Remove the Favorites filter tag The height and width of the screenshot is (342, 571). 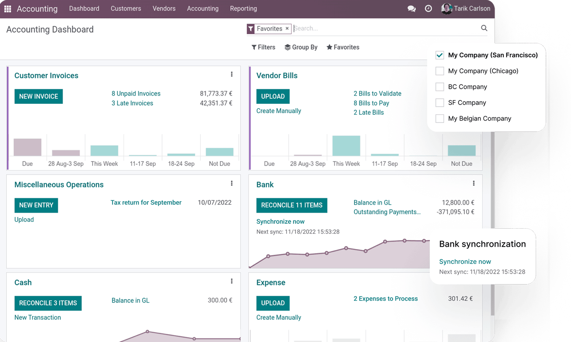(x=287, y=29)
